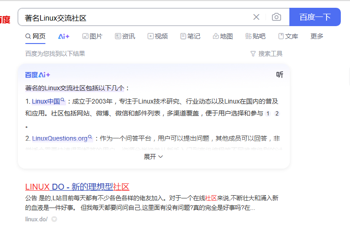The image size is (350, 230).
Task: Click the Baidu logo
Action: coord(5,20)
